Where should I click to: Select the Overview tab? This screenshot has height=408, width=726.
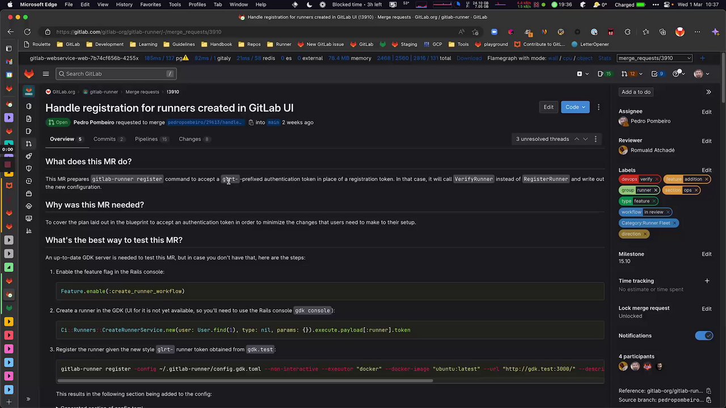66,139
